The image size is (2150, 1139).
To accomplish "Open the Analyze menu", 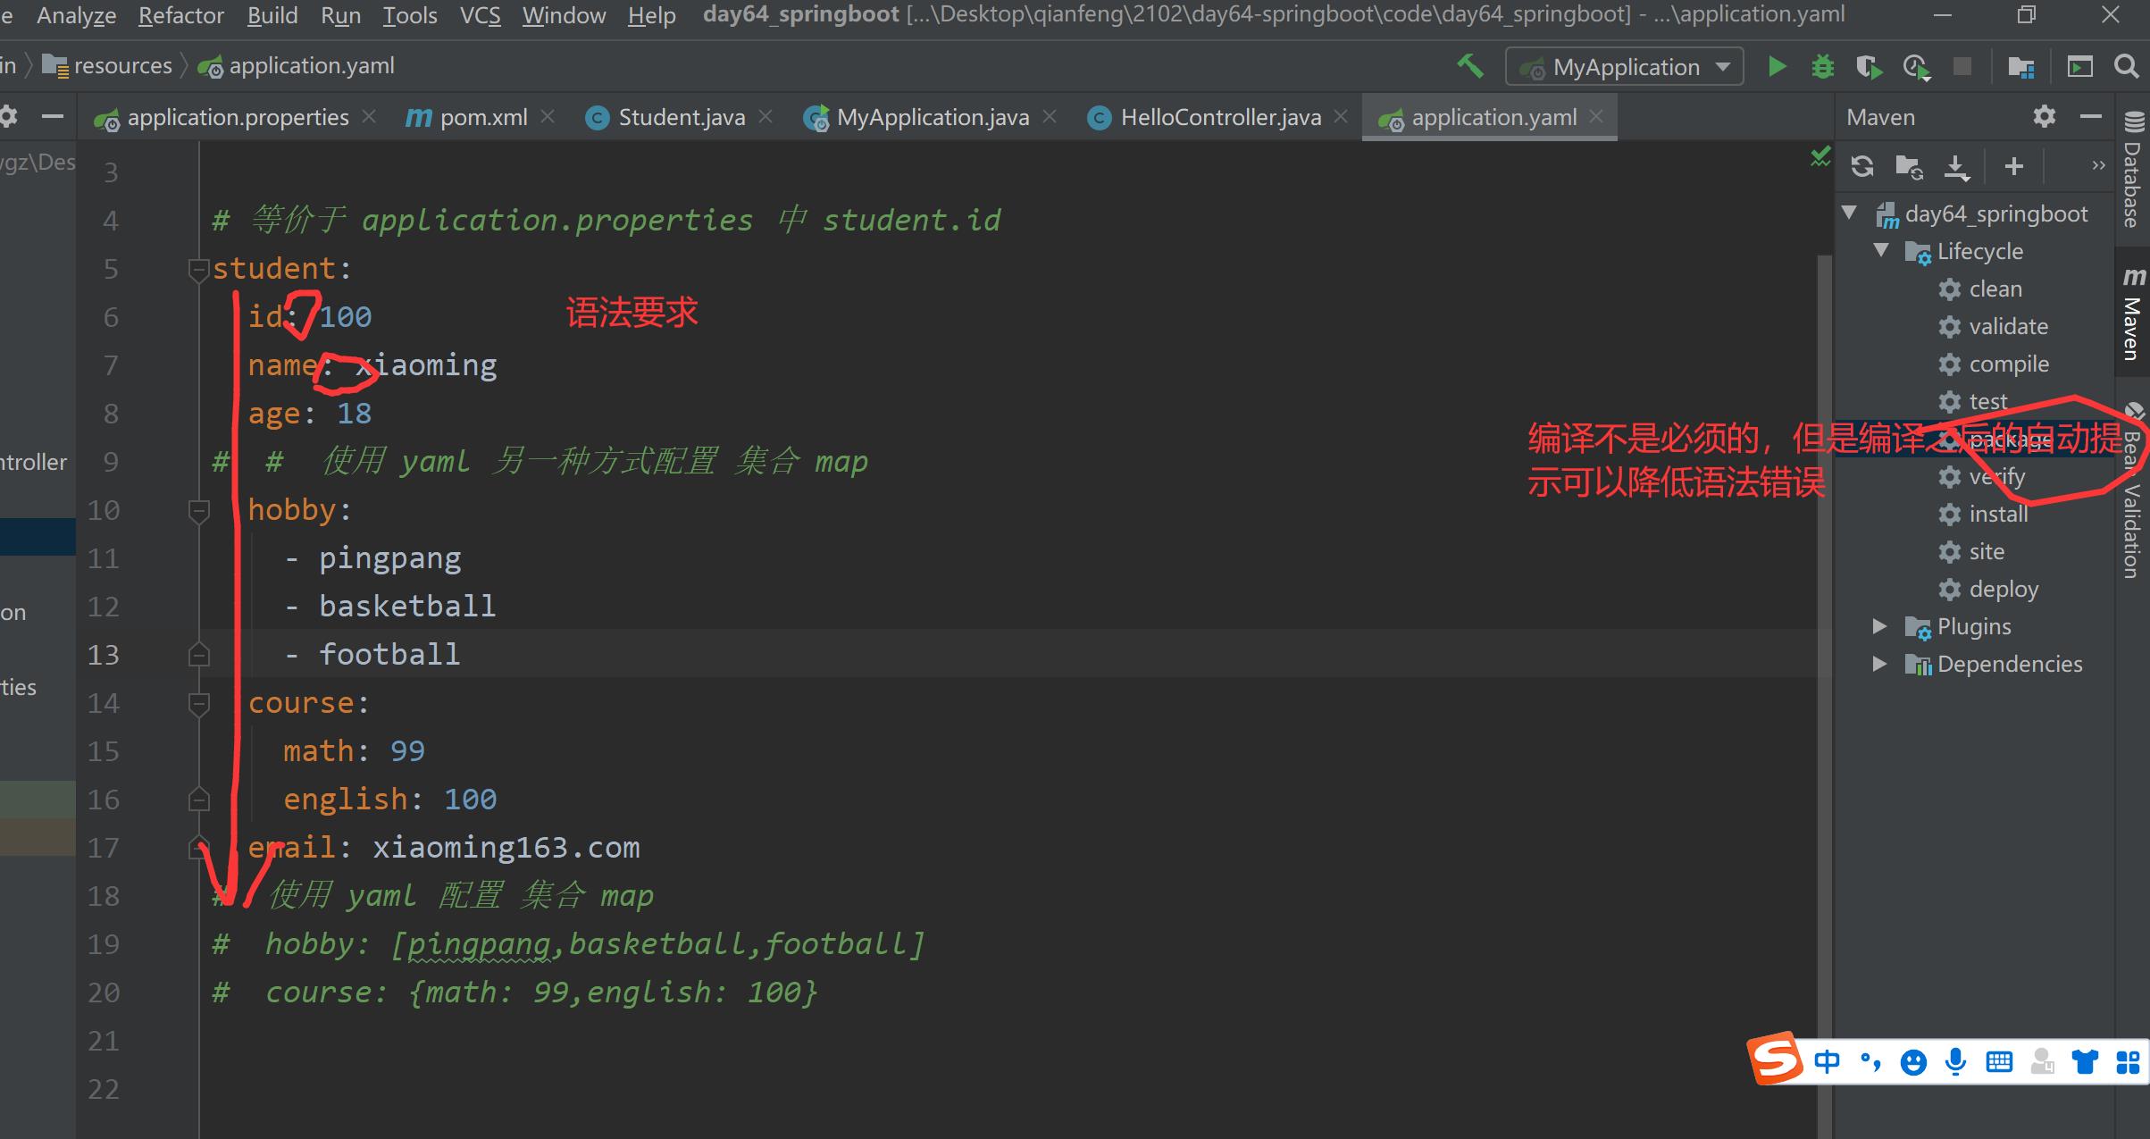I will coord(76,15).
